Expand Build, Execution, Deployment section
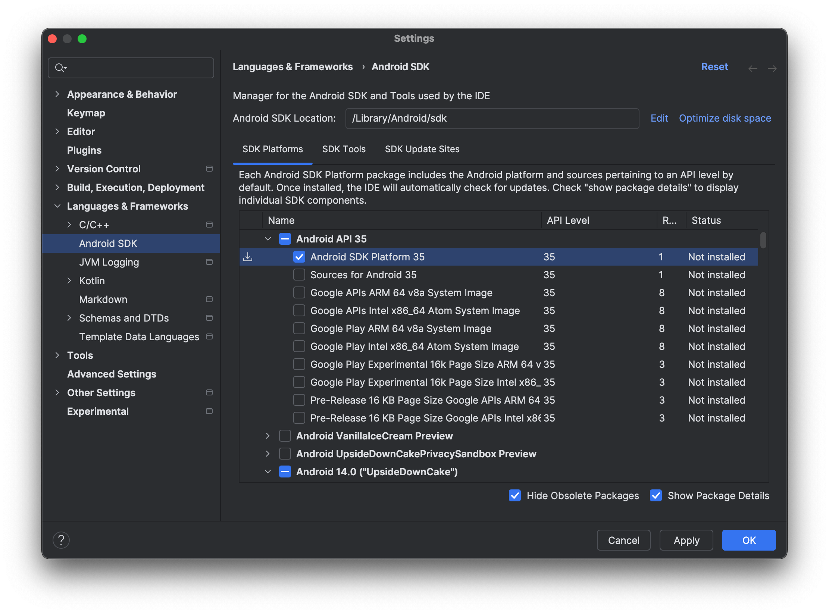Viewport: 829px width, 614px height. point(57,188)
